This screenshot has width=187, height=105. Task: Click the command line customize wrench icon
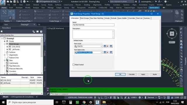click(x=48, y=94)
